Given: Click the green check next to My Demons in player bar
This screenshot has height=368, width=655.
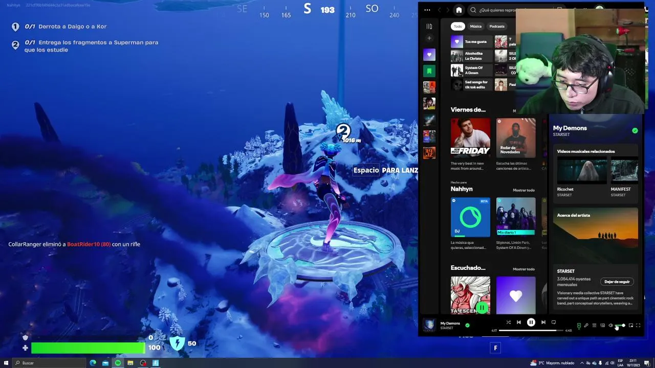Looking at the screenshot, I should click(467, 325).
